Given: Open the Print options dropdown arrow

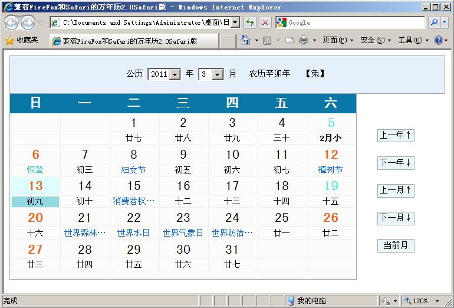Looking at the screenshot, I should tap(314, 41).
